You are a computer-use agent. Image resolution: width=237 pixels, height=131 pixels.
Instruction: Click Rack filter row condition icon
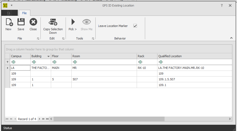point(140,62)
